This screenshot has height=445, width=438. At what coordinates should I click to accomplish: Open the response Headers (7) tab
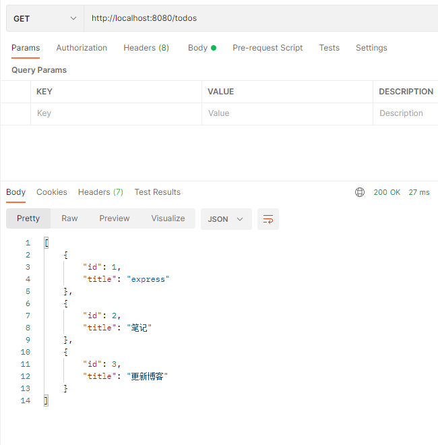[100, 192]
